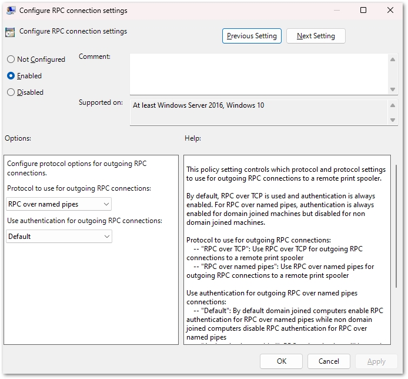The image size is (408, 379).
Task: Click the 'Supported on:' label
Action: (101, 102)
